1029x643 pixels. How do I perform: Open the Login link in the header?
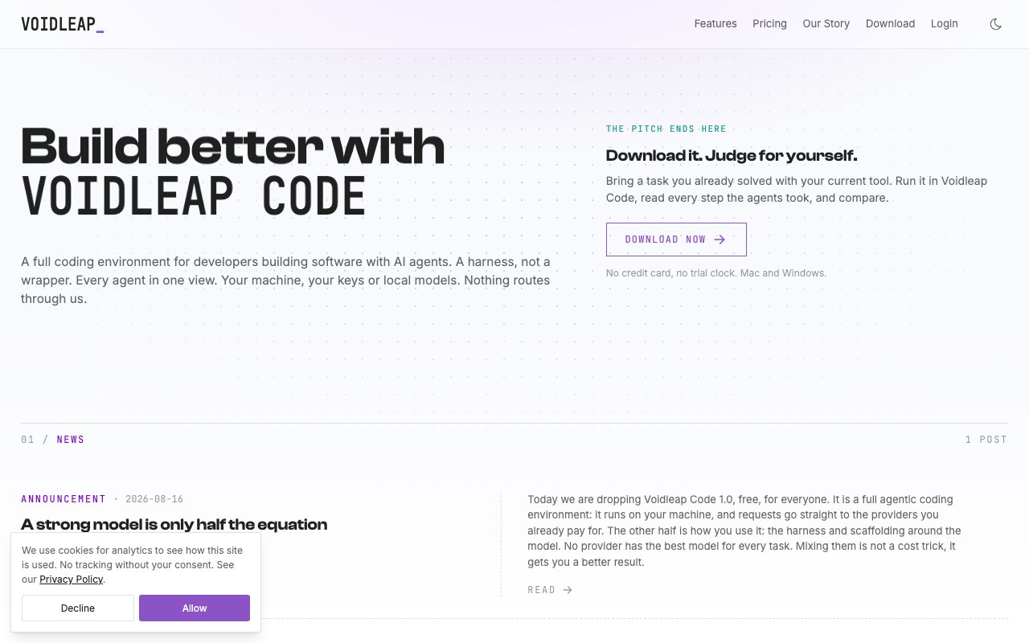coord(944,24)
